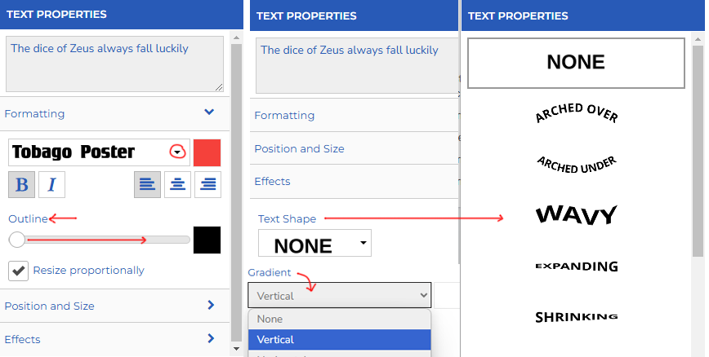Toggle italic text formatting

(51, 185)
